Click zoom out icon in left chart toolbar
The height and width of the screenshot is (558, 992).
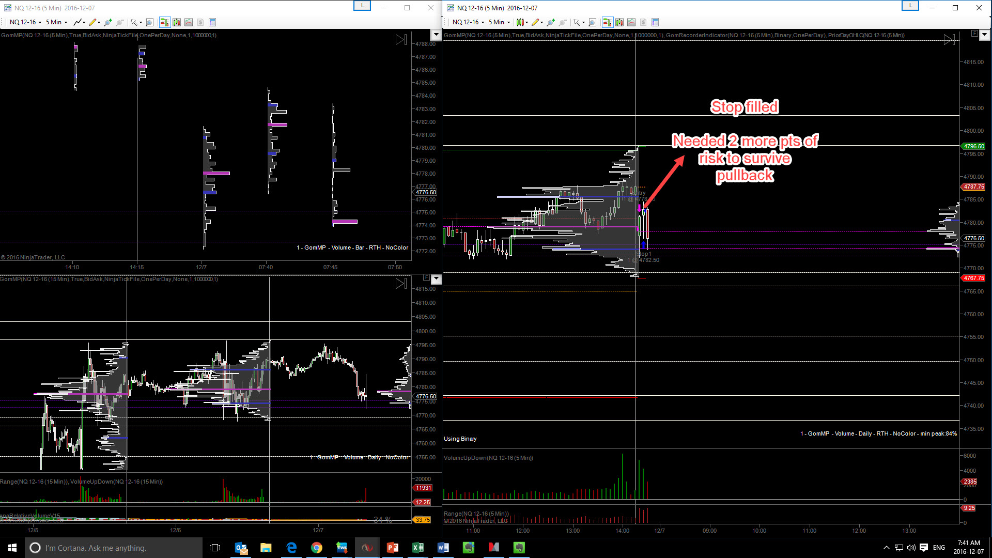tap(120, 22)
